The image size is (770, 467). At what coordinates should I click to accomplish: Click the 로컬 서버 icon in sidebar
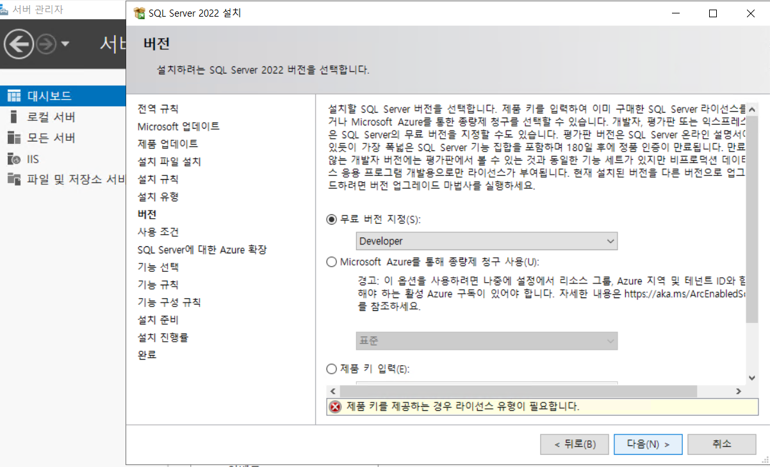coord(13,117)
